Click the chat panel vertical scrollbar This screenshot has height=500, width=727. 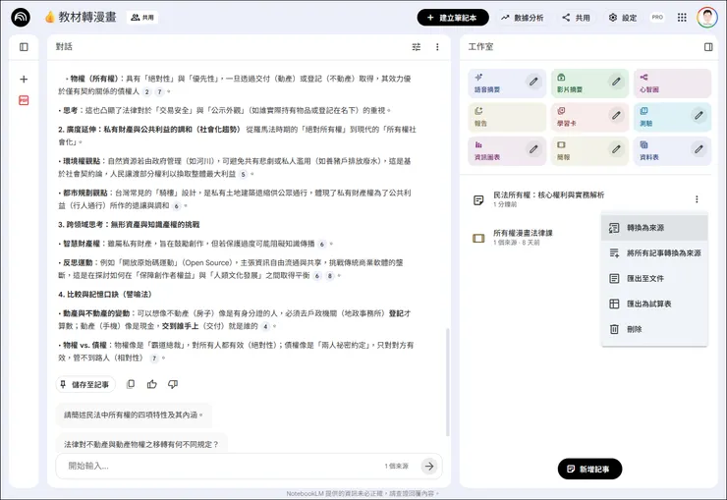[447, 382]
